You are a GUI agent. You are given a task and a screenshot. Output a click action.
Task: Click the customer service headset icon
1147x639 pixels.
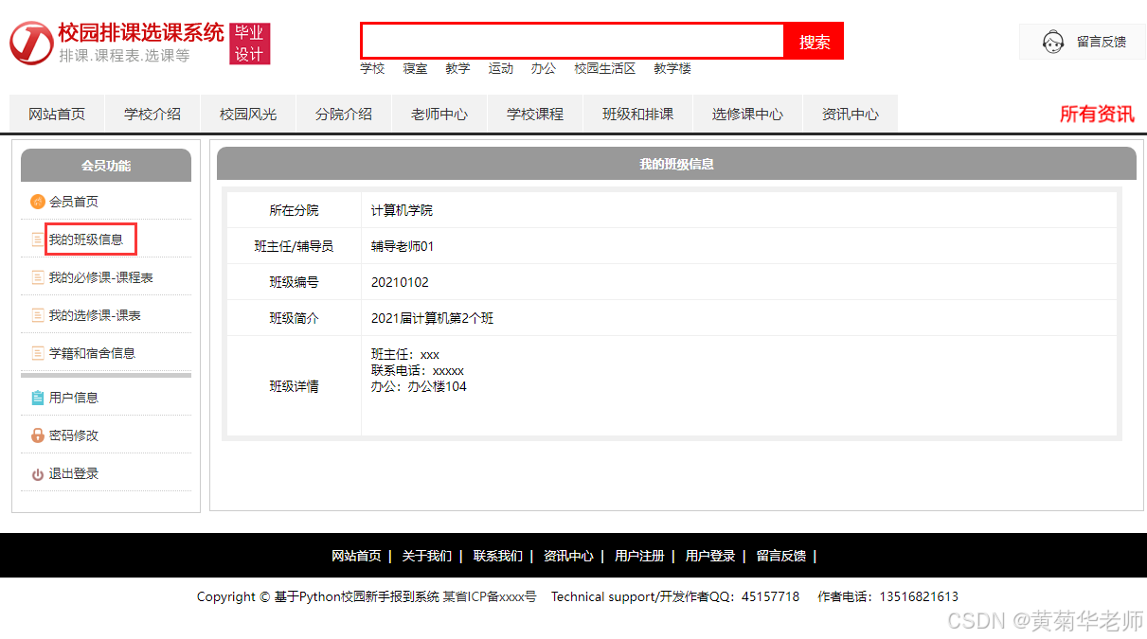point(1052,42)
